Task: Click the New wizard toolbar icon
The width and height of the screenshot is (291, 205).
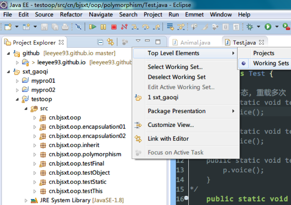Action: coord(8,27)
